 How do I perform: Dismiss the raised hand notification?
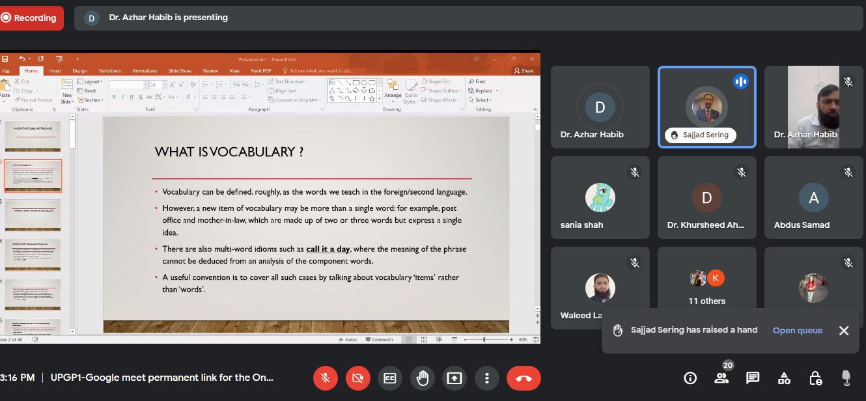(x=843, y=331)
